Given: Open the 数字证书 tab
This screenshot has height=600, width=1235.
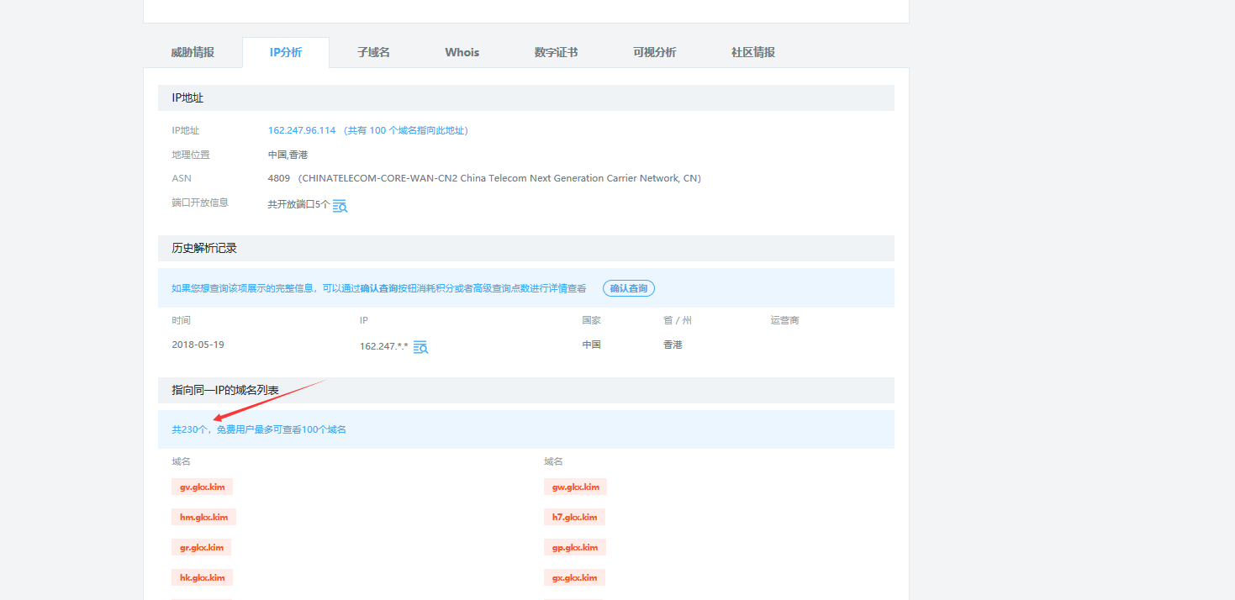Looking at the screenshot, I should tap(556, 52).
